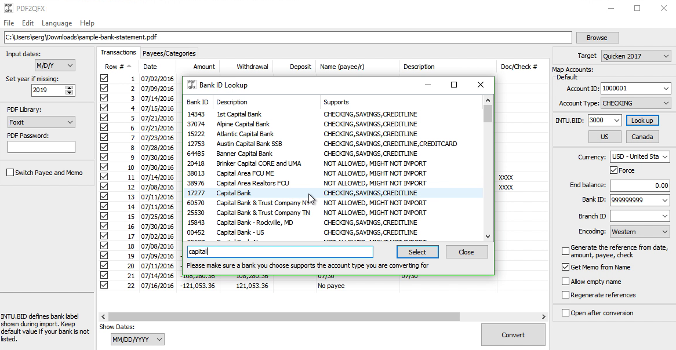Viewport: 676px width, 350px height.
Task: Expand Account ID combo box
Action: [666, 88]
